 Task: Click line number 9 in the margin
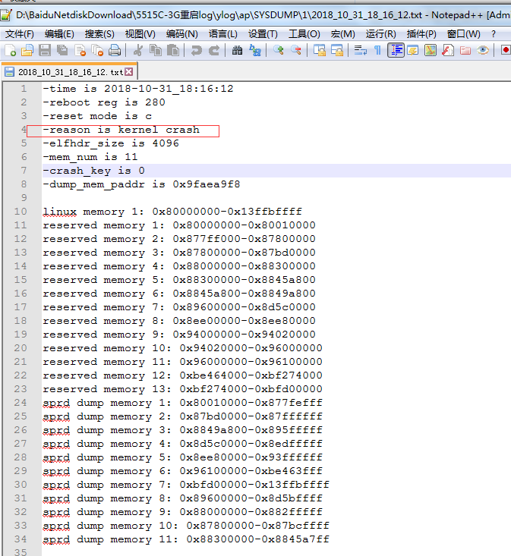pos(24,198)
